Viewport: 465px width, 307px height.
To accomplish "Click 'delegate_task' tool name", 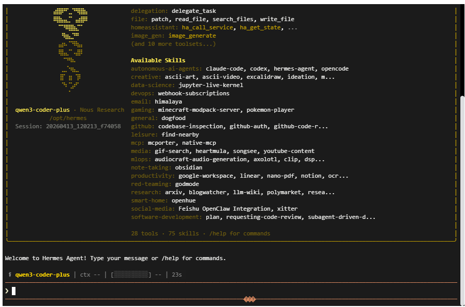I will [x=194, y=11].
